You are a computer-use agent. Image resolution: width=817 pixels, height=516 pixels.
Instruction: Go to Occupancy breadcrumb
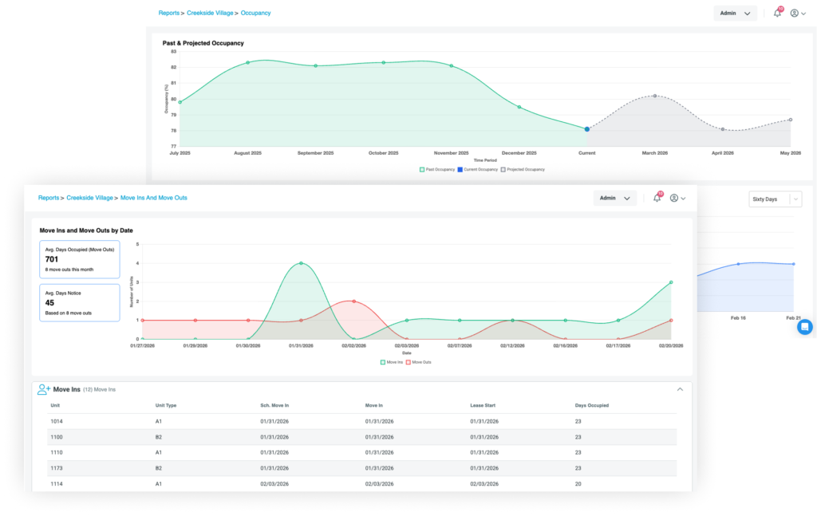click(x=255, y=14)
